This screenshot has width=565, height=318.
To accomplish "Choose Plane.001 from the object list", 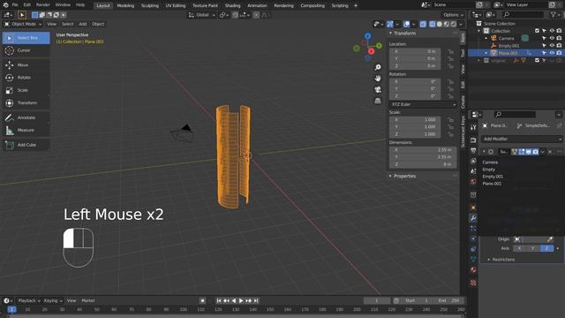I will [492, 184].
